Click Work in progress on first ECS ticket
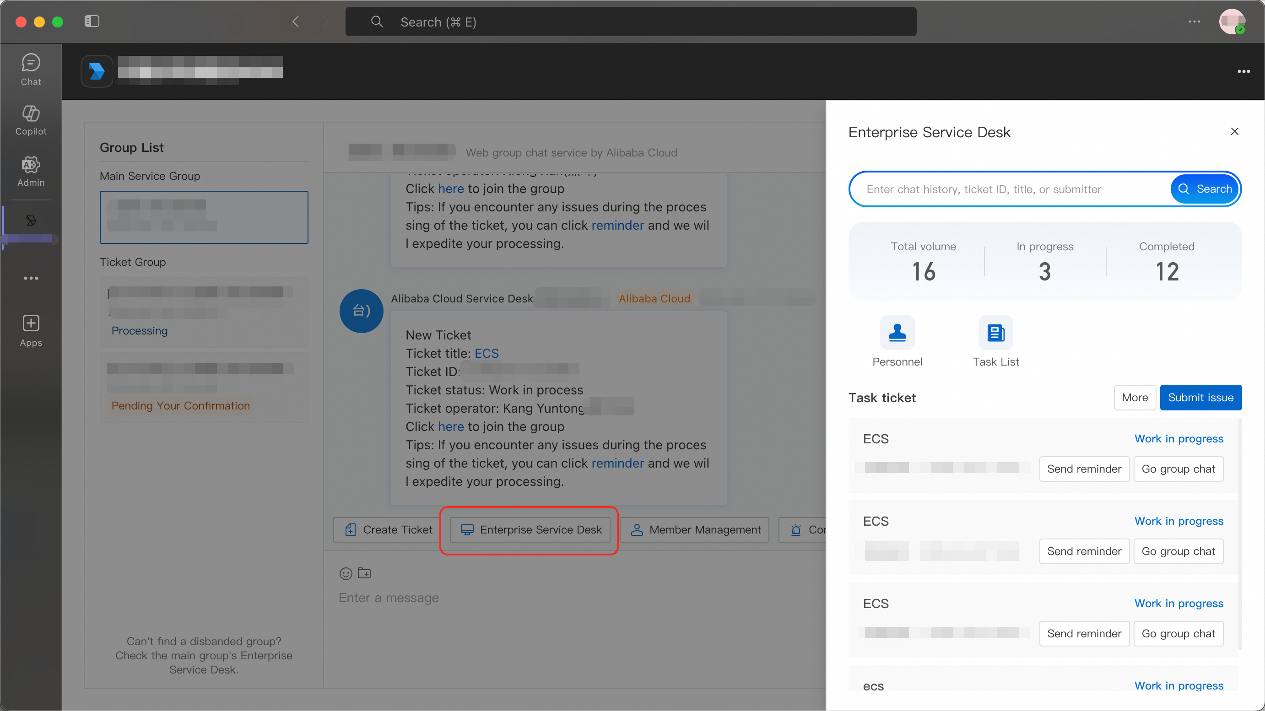This screenshot has width=1265, height=711. point(1179,438)
